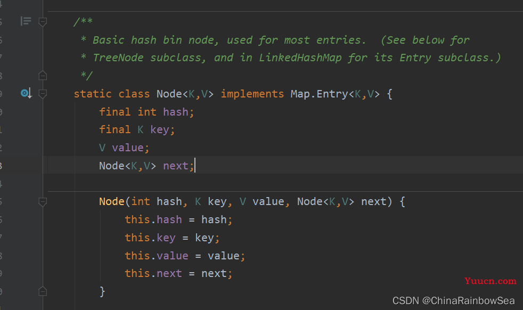Image resolution: width=523 pixels, height=310 pixels.
Task: Click 'LinkedHashMap' in the comment text
Action: 300,58
